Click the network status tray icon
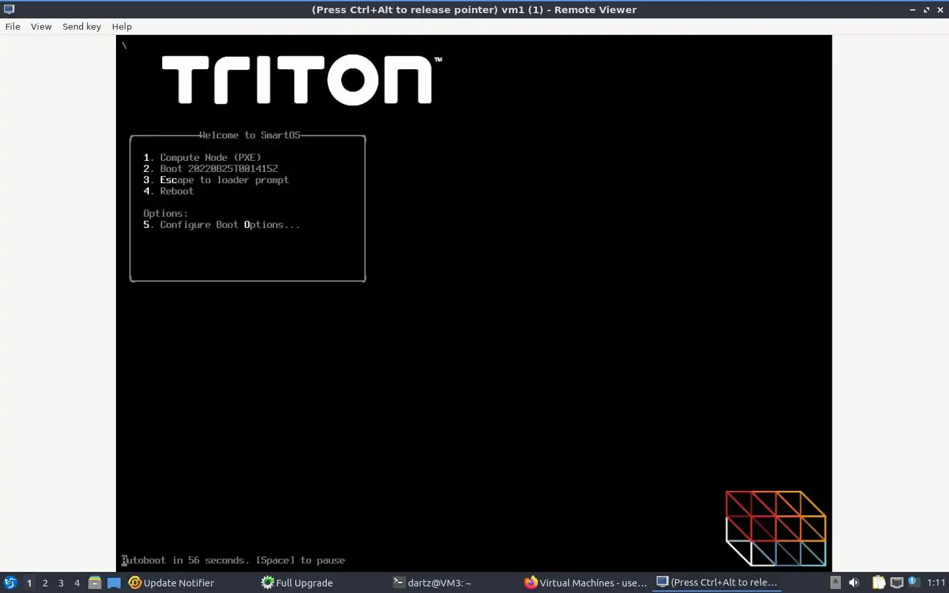This screenshot has height=593, width=949. click(896, 582)
